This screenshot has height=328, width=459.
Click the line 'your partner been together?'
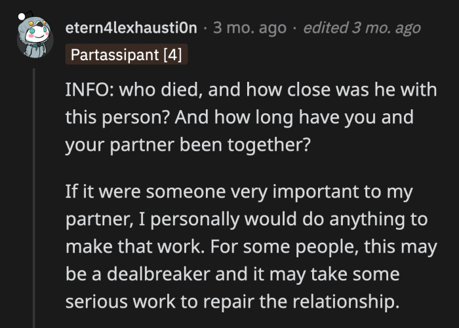click(188, 145)
